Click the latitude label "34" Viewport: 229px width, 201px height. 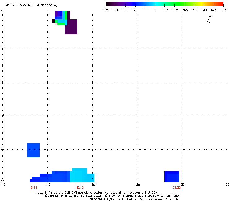point(2,115)
